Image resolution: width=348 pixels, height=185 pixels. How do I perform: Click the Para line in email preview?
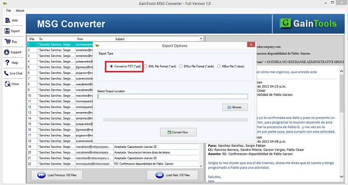[237, 146]
